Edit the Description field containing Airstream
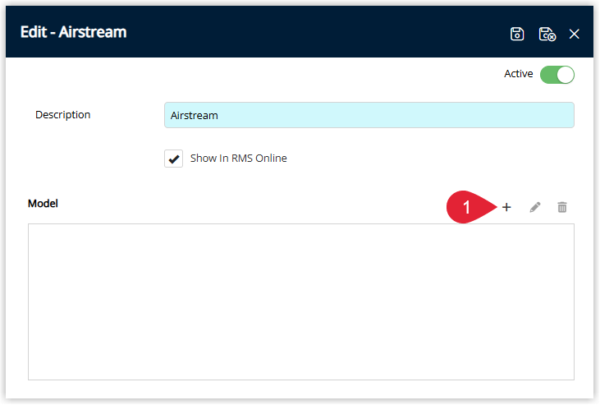This screenshot has height=405, width=600. tap(369, 115)
